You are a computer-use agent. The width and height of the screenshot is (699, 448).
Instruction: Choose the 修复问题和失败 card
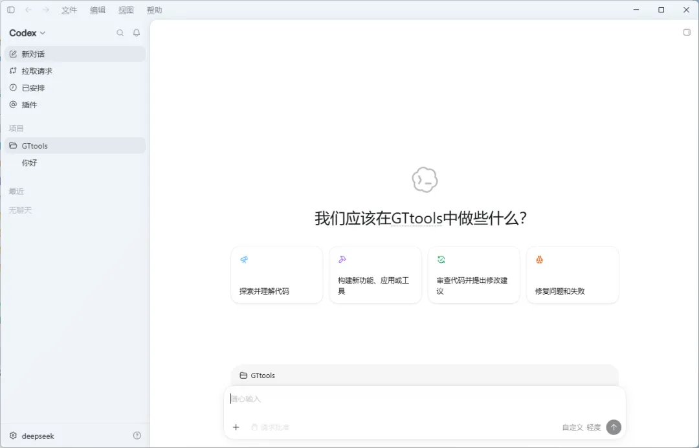572,275
